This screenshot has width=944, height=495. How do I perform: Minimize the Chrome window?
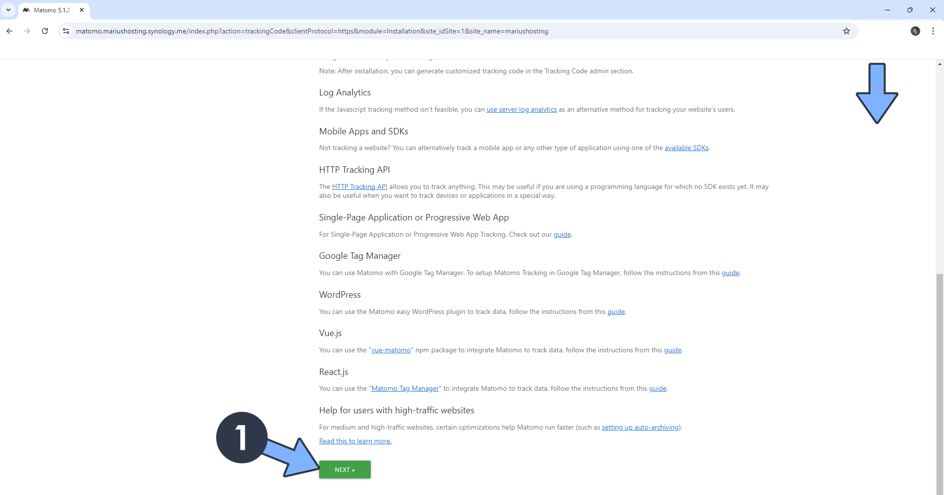887,10
